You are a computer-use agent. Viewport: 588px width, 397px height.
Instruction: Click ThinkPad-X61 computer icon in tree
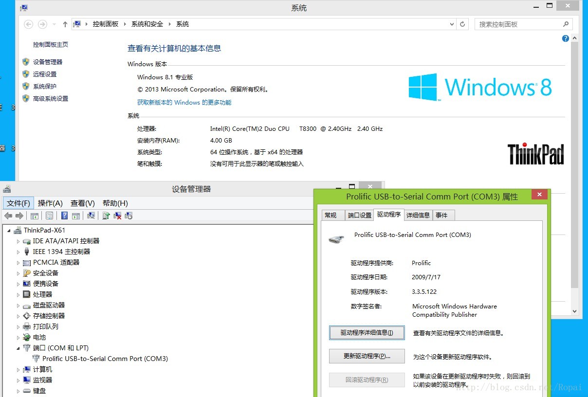(18, 230)
